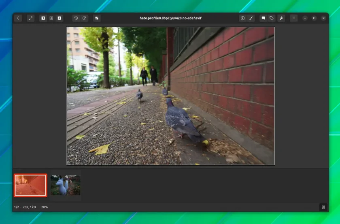Click the 28% zoom level in the status bar
Viewport: 340px width, 224px height.
45,207
